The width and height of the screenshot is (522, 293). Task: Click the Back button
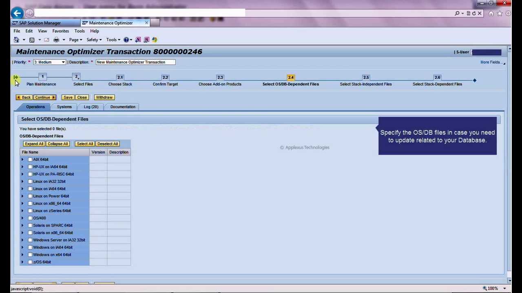click(24, 97)
